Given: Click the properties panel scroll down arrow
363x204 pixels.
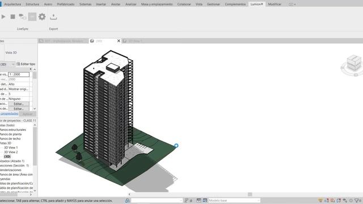Looking at the screenshot, I should (x=35, y=109).
